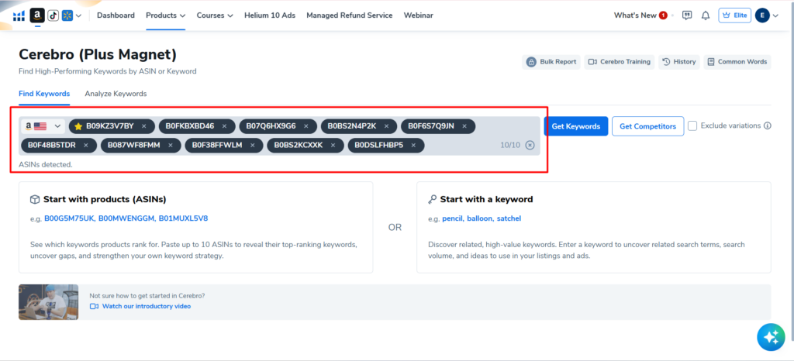
Task: Click Start with a keyword heading
Action: [487, 199]
